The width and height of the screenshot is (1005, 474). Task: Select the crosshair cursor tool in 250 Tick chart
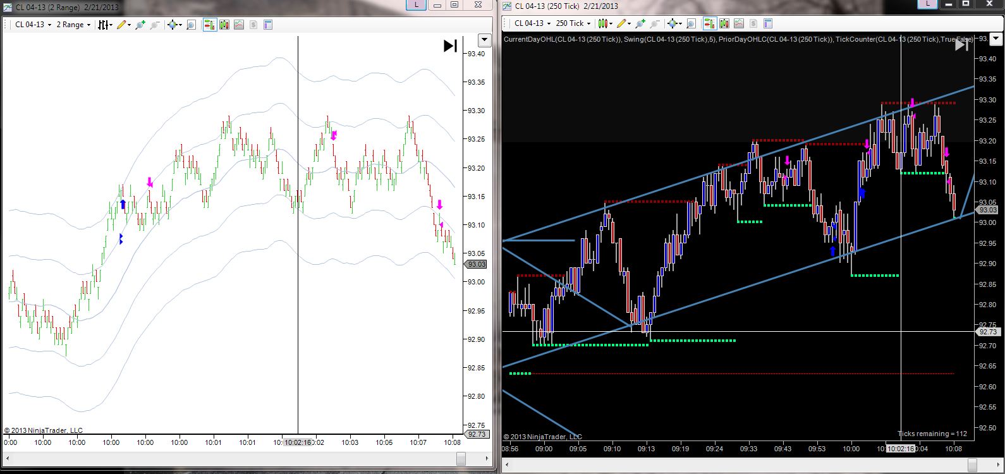pyautogui.click(x=672, y=23)
